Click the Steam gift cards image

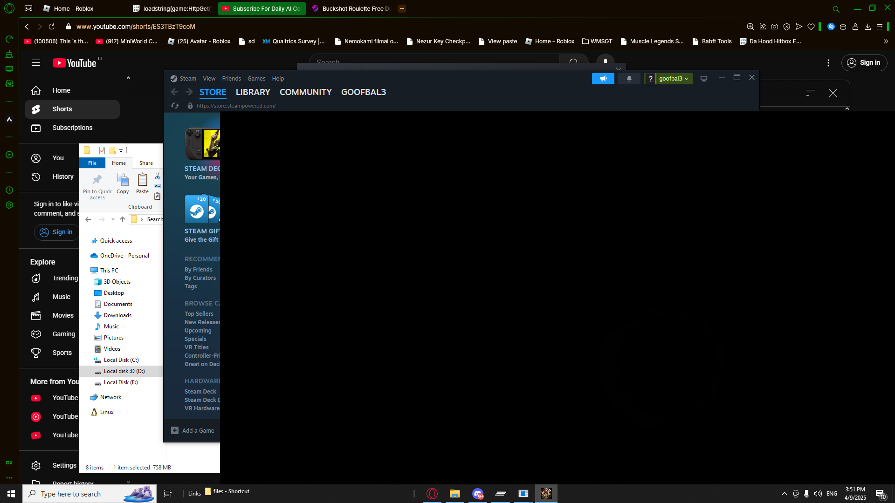pyautogui.click(x=202, y=209)
